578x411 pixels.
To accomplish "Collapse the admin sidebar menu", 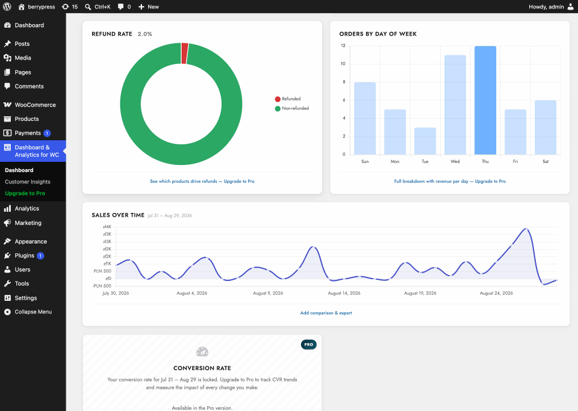I will point(33,312).
